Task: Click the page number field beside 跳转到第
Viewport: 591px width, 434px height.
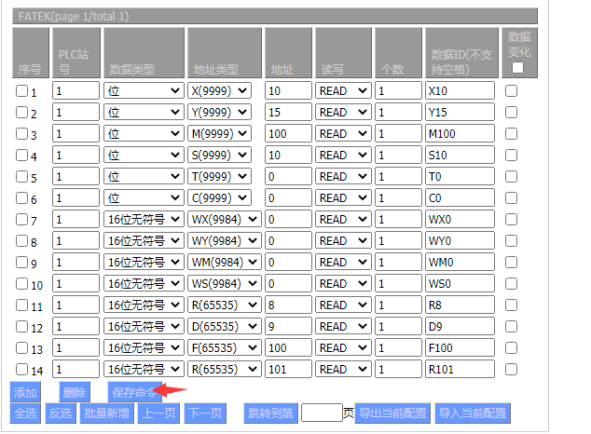Action: click(322, 414)
